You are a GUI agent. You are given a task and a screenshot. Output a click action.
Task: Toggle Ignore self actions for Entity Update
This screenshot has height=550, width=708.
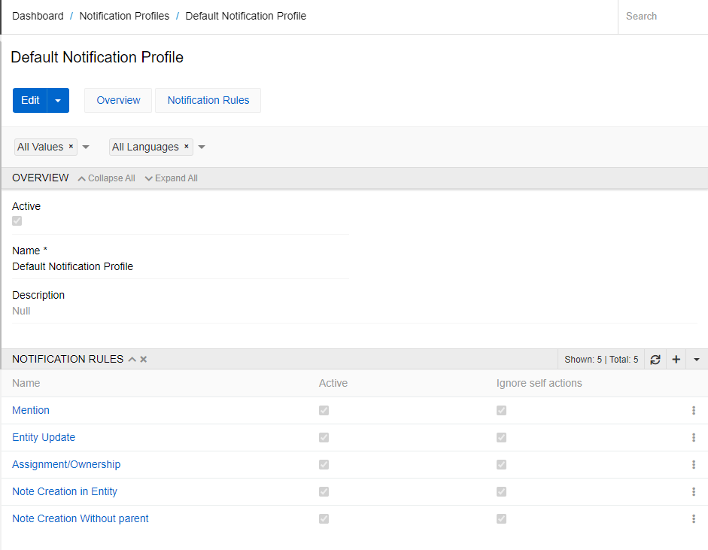point(501,437)
